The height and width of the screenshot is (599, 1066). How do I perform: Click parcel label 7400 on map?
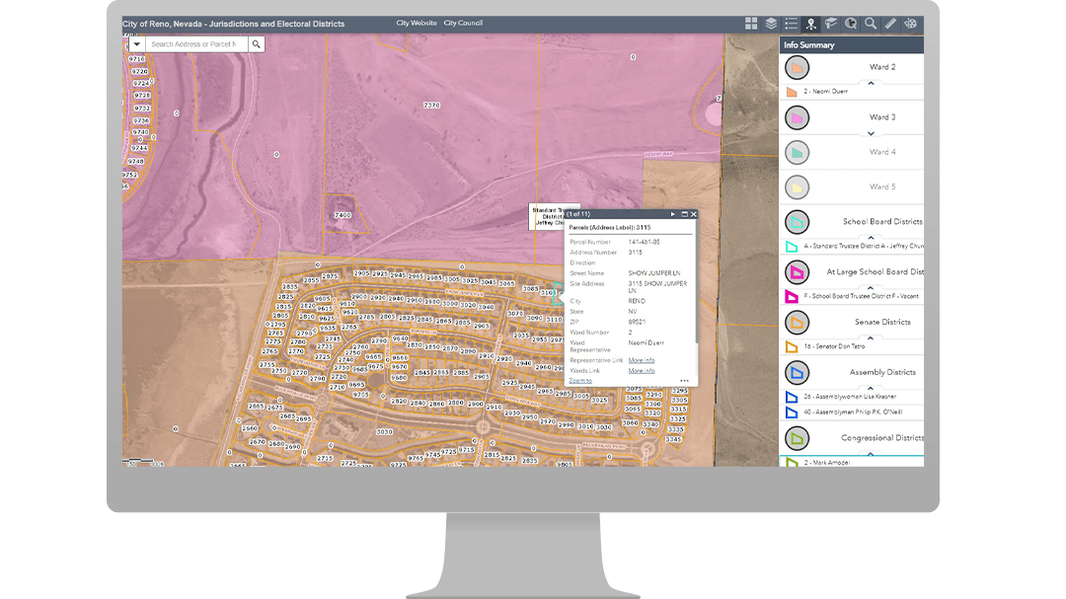tap(343, 215)
